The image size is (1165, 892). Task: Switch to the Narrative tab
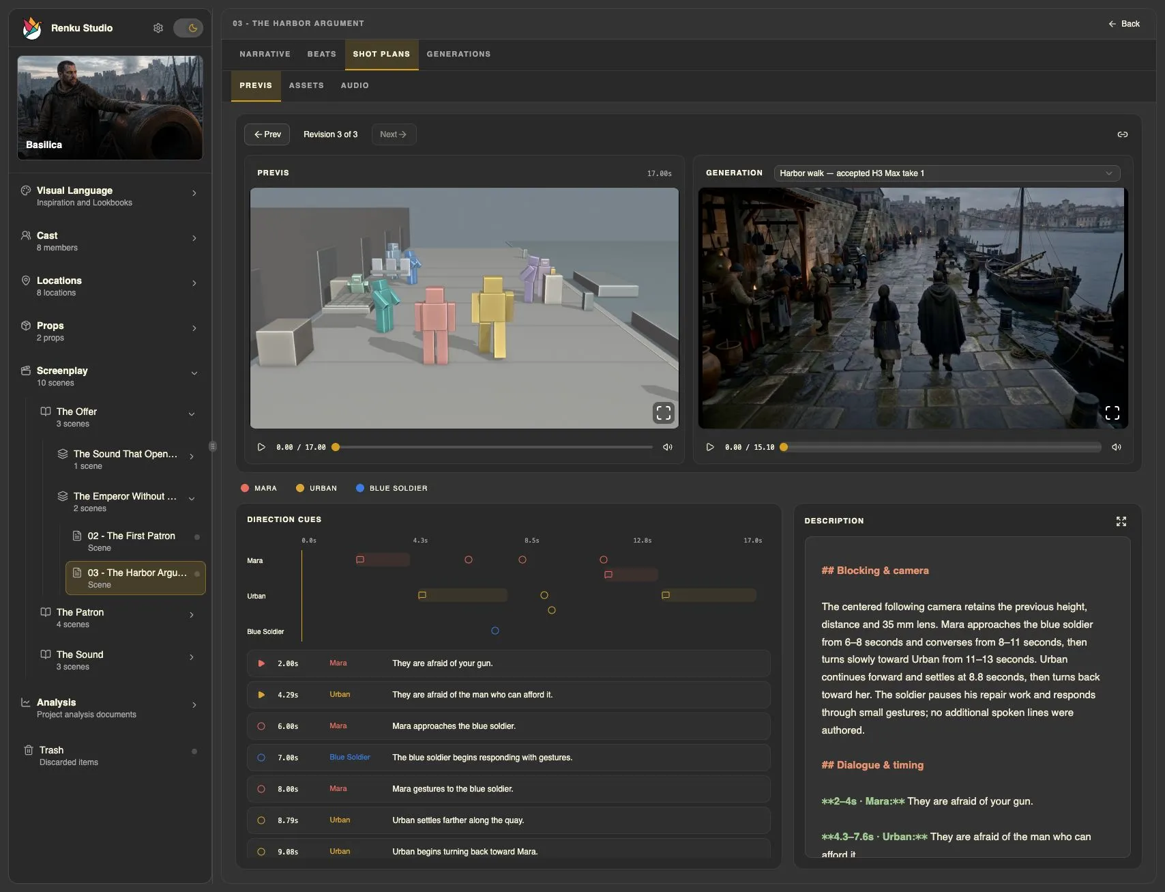265,54
